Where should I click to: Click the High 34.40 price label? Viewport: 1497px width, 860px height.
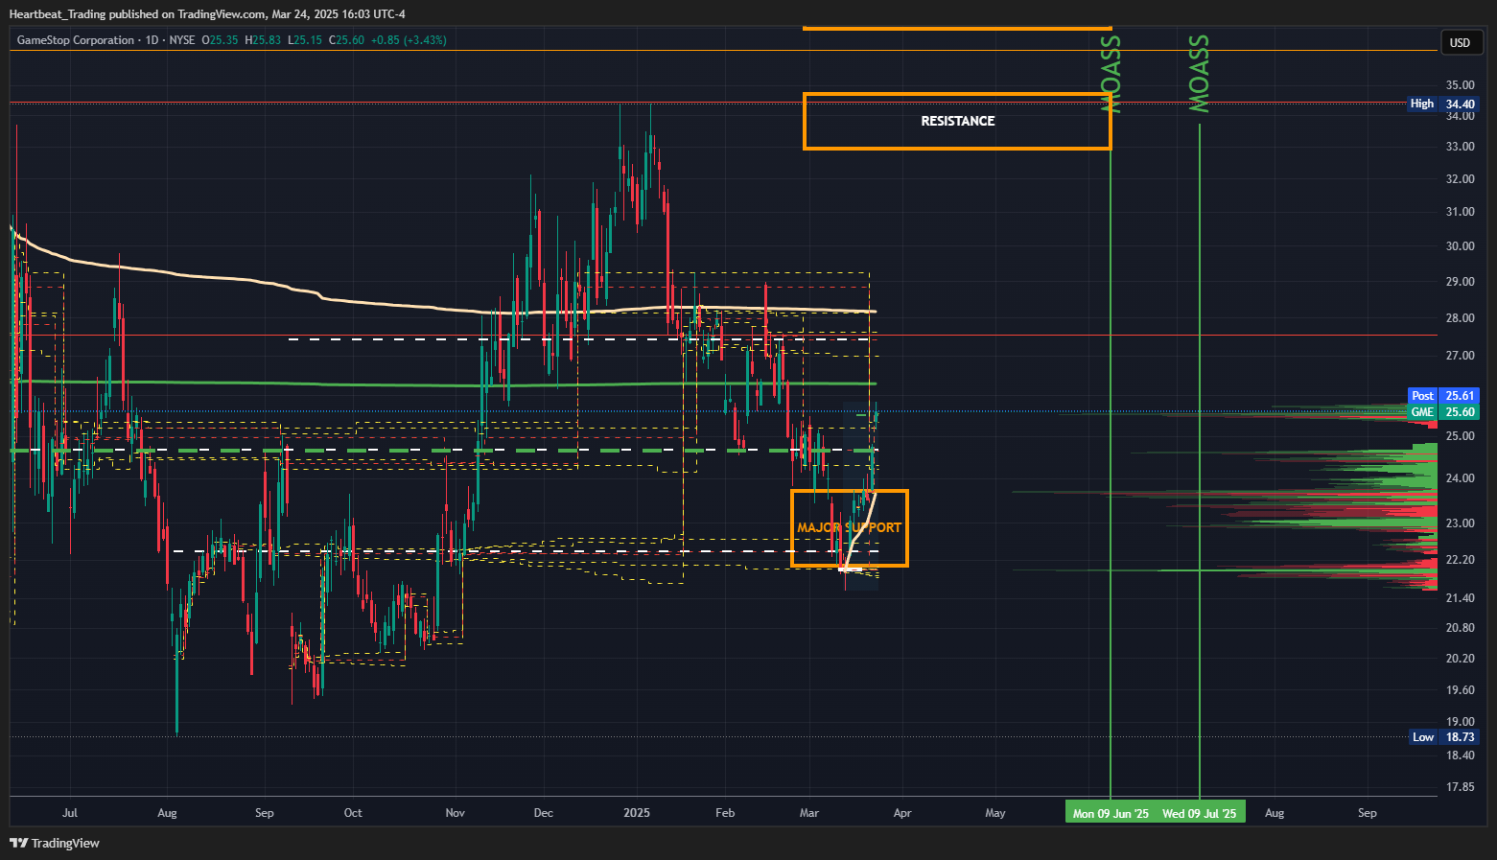click(1443, 104)
